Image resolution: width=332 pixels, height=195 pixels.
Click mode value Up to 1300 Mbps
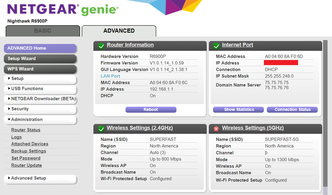pyautogui.click(x=282, y=160)
